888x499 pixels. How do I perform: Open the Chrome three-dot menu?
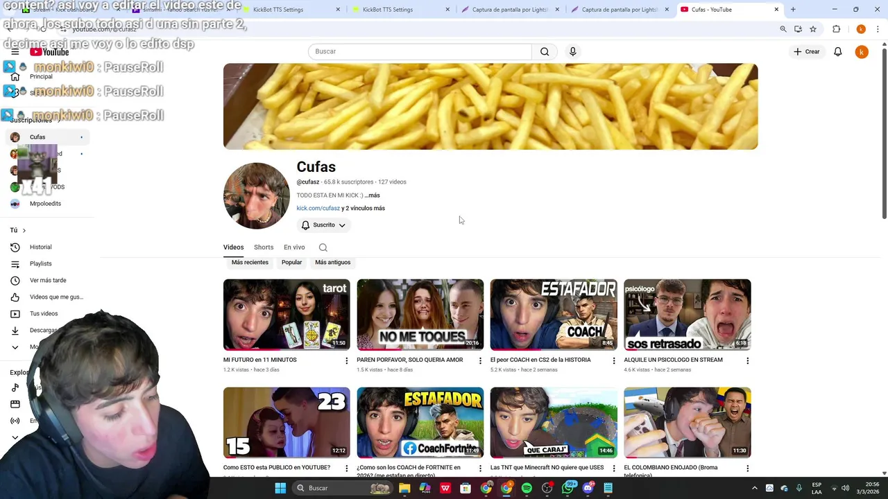coord(878,29)
